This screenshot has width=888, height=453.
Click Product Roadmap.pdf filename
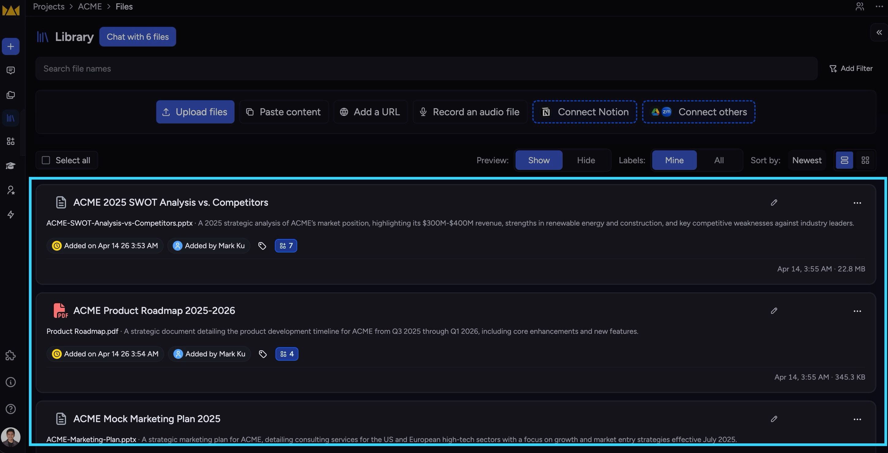pos(82,331)
